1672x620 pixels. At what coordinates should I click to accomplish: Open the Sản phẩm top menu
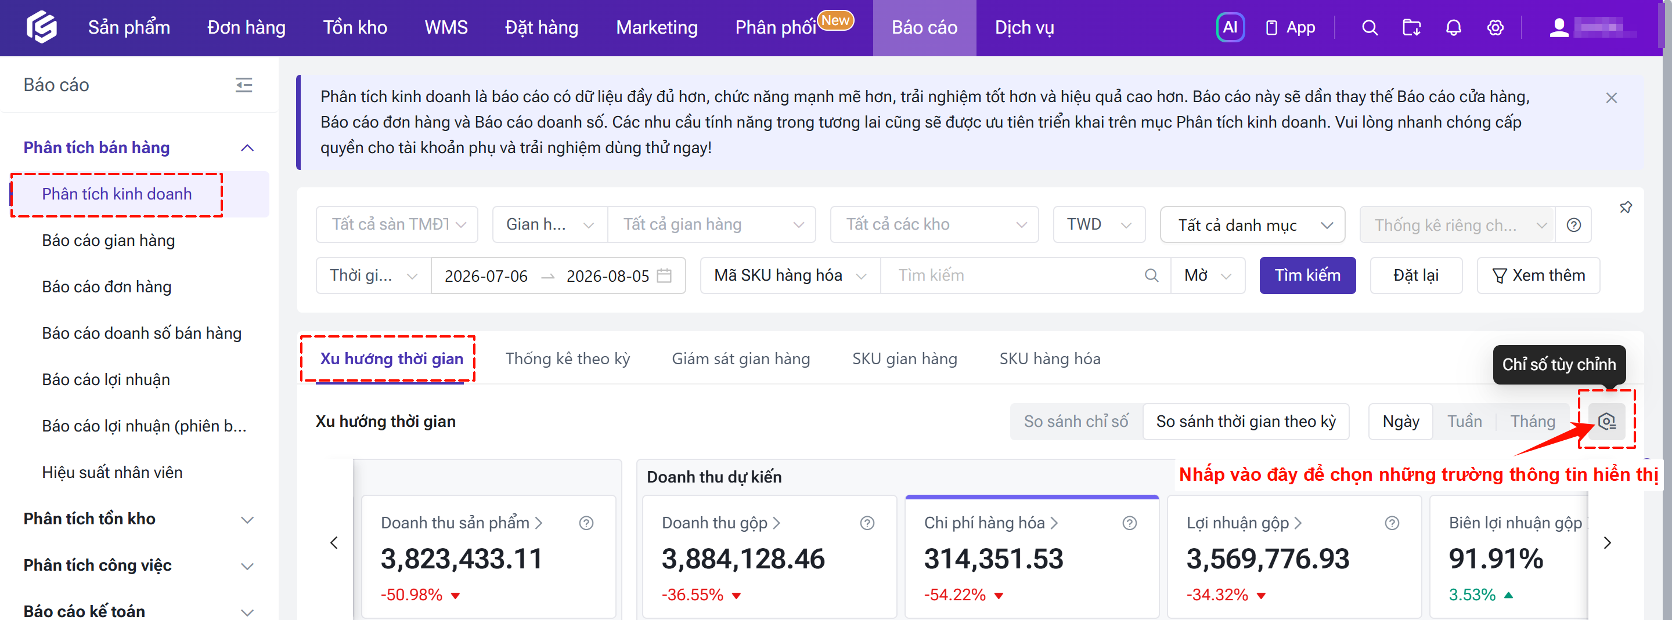(129, 27)
